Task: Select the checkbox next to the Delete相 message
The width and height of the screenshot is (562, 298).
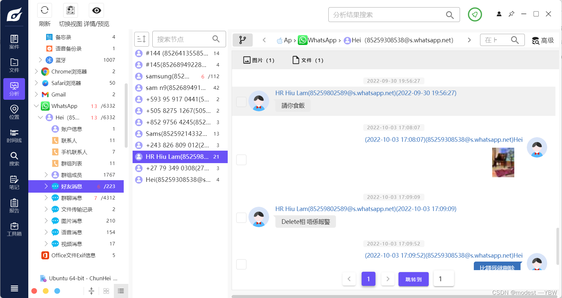Action: 241,218
